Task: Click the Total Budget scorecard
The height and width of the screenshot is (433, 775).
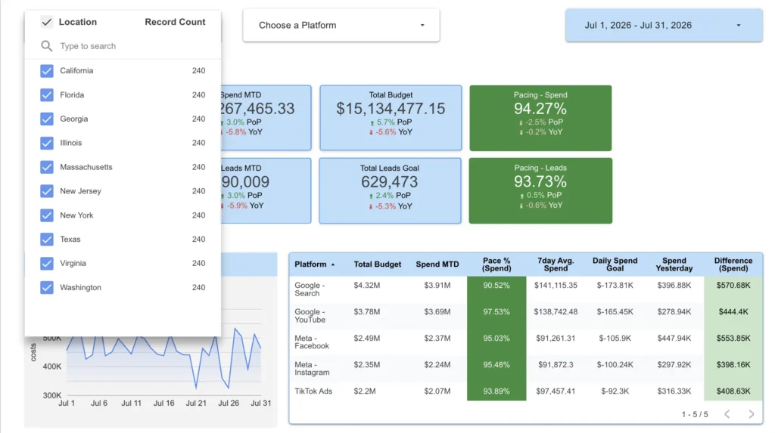Action: tap(391, 118)
